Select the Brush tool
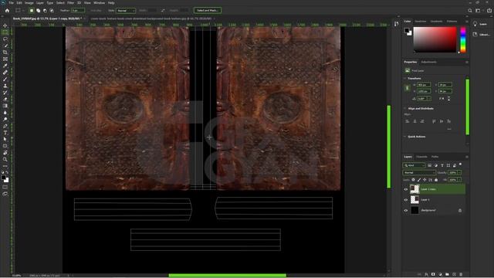 tap(5, 79)
